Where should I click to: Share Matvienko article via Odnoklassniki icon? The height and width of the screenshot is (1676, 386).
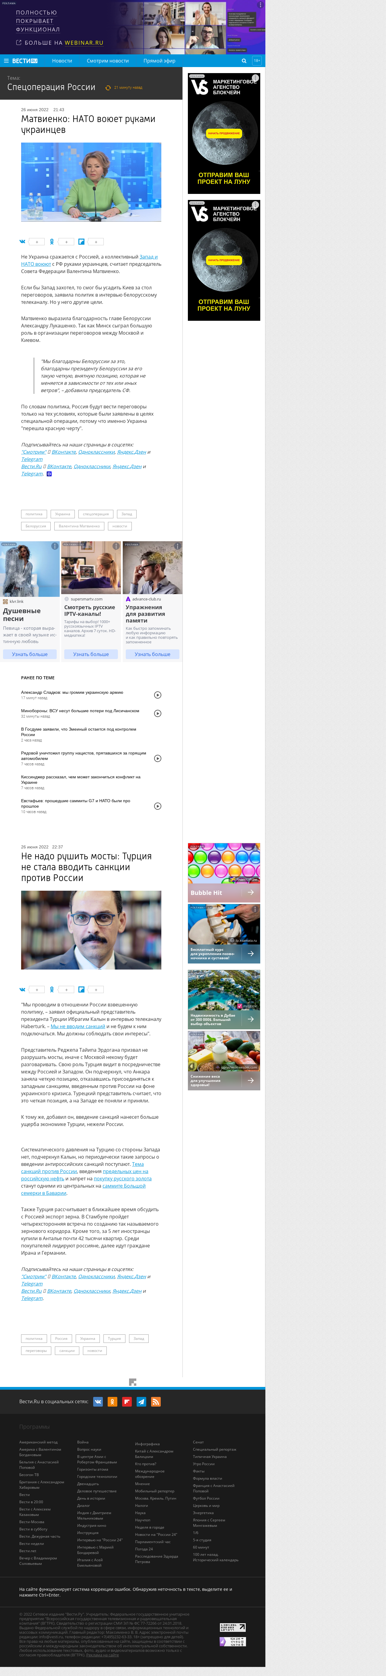pyautogui.click(x=52, y=241)
